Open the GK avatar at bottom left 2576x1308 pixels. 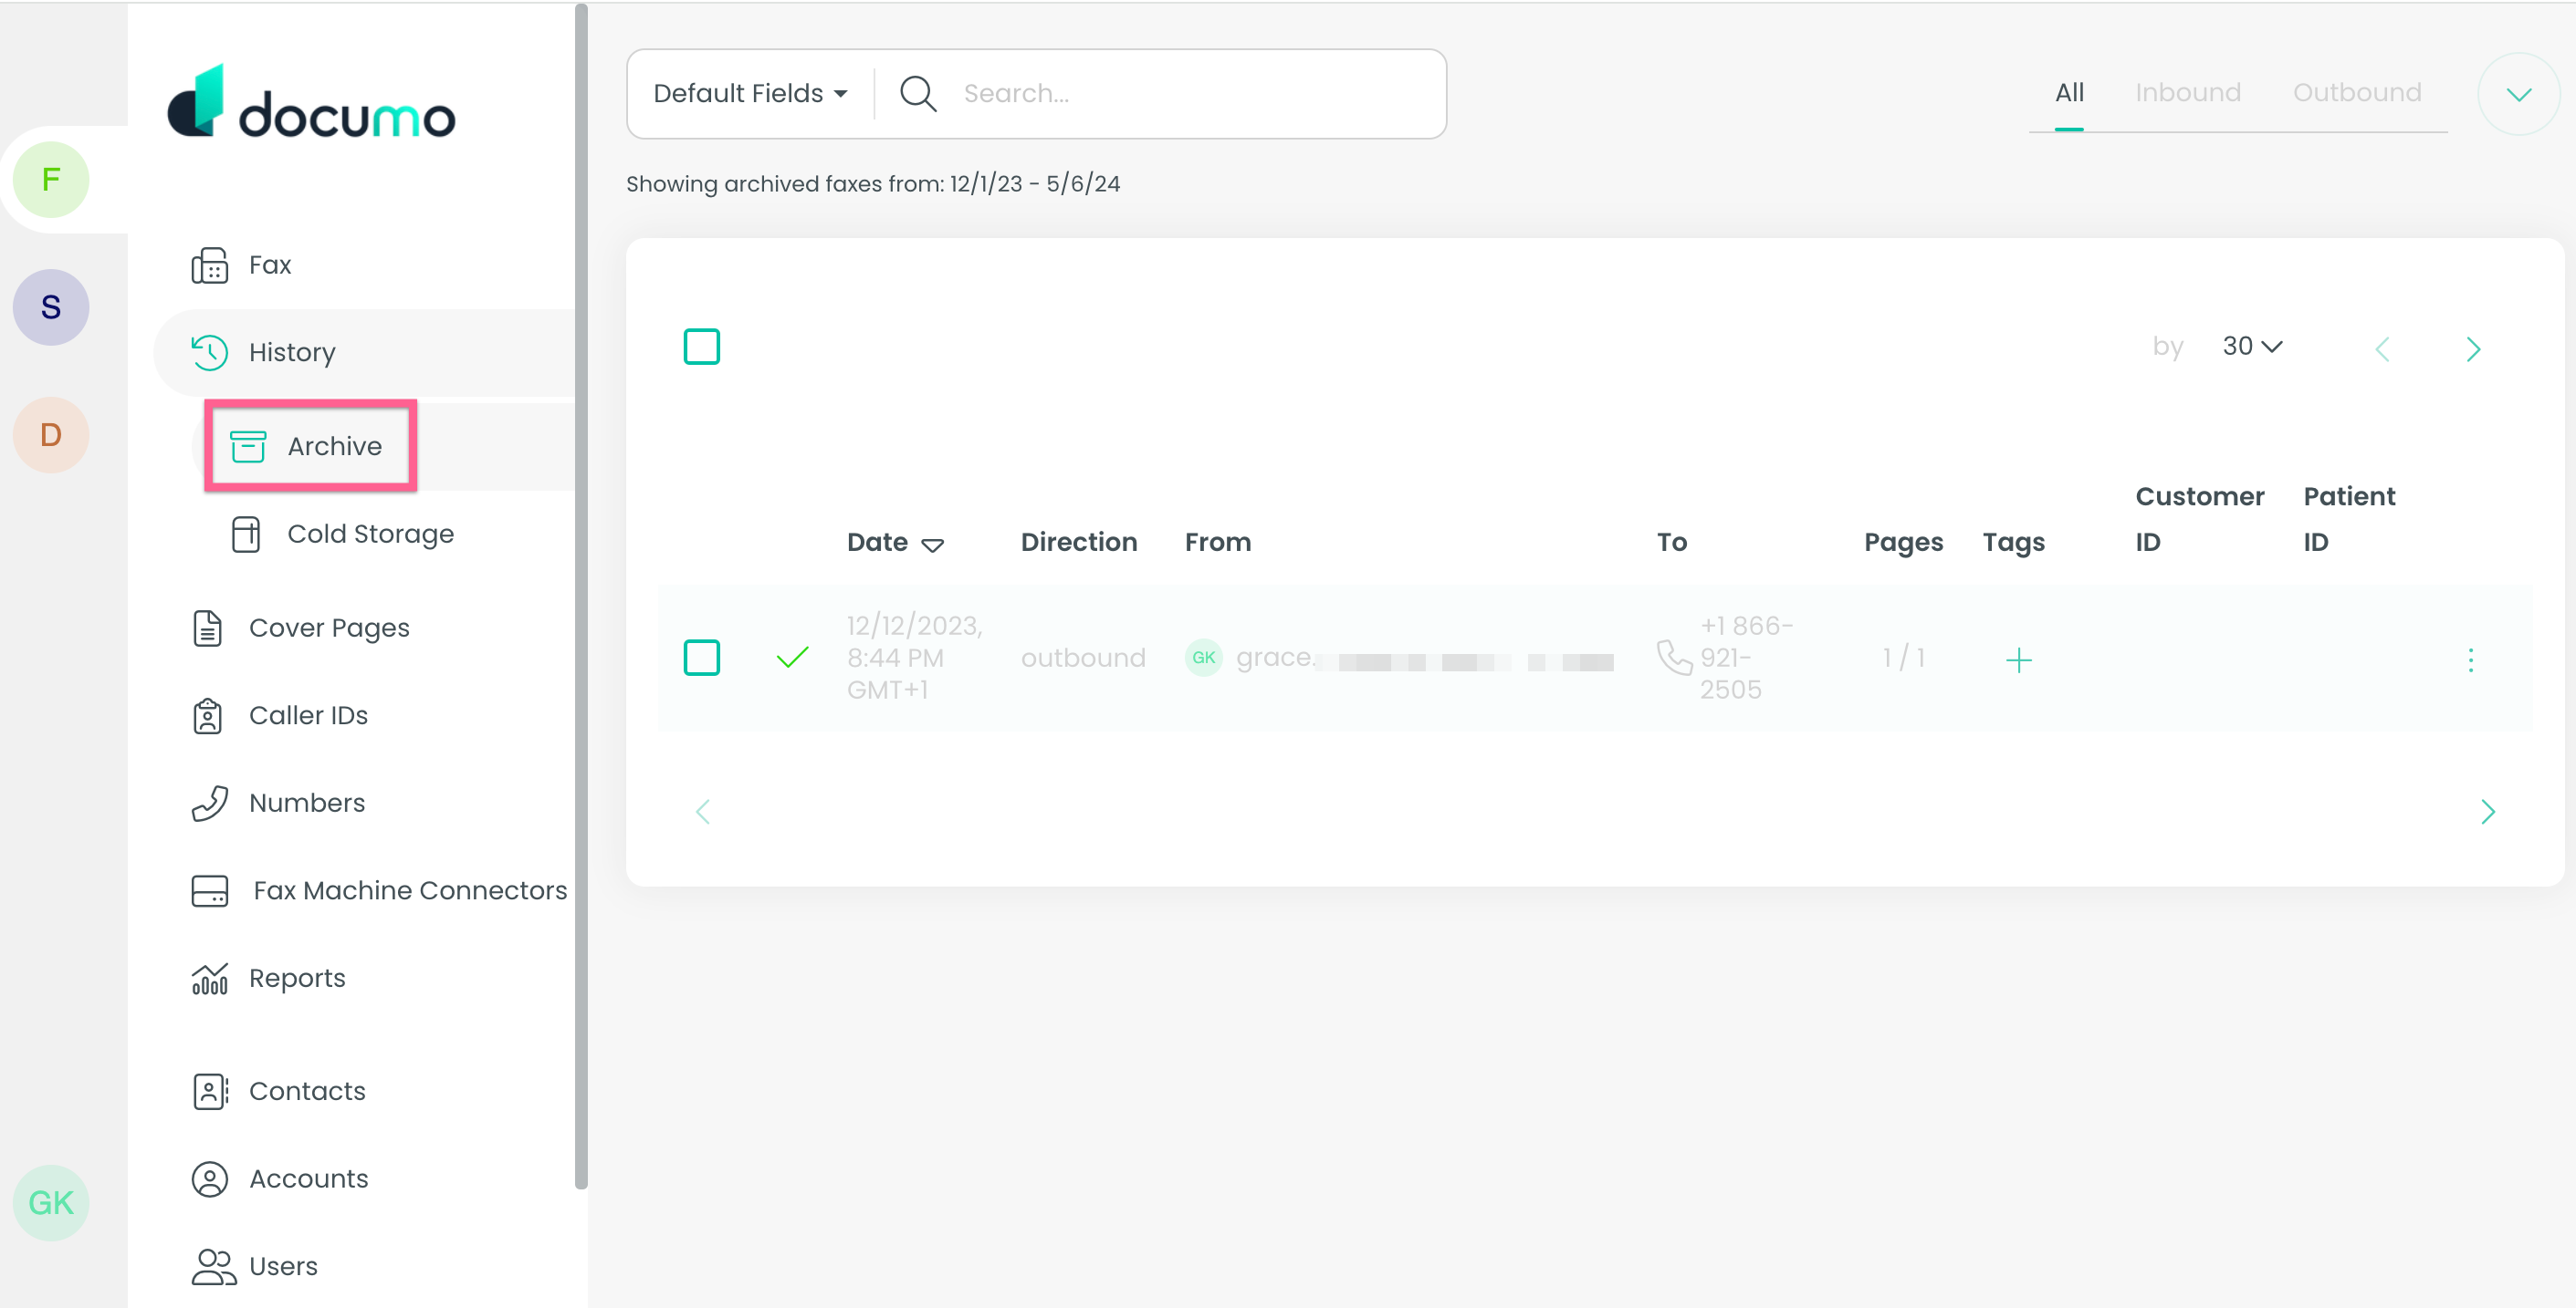(50, 1202)
